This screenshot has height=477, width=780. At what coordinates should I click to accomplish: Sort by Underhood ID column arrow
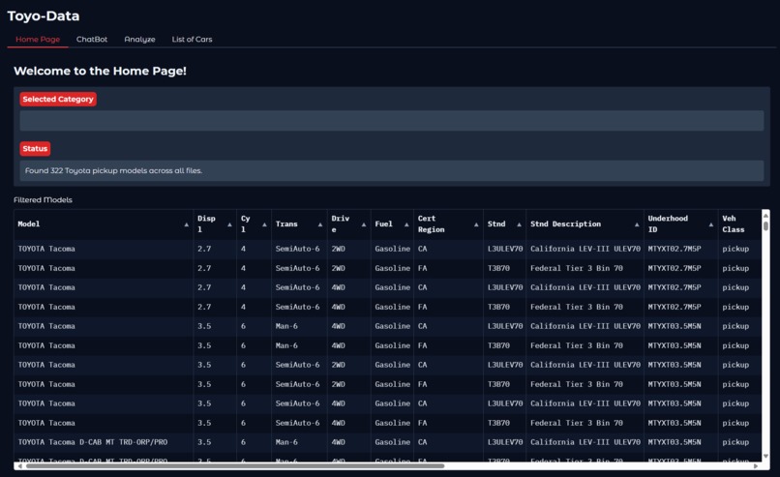[x=711, y=224]
